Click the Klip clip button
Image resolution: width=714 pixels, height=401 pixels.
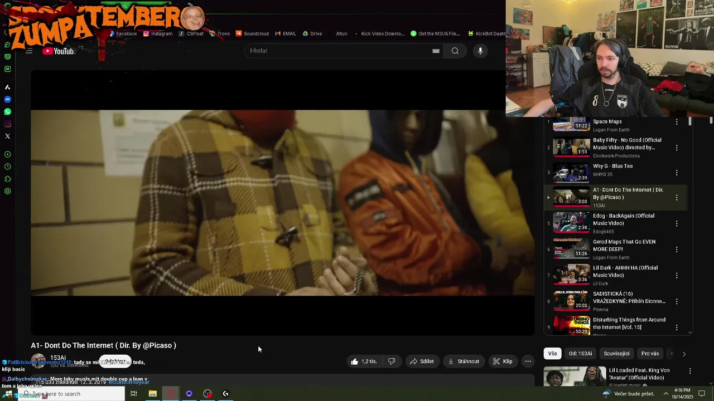503,361
